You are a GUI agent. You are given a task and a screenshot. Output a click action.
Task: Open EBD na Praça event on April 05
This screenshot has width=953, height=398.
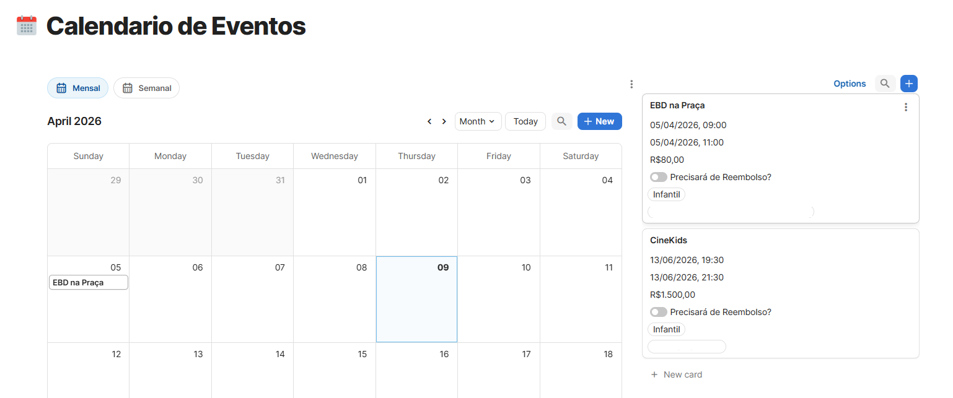pyautogui.click(x=89, y=282)
